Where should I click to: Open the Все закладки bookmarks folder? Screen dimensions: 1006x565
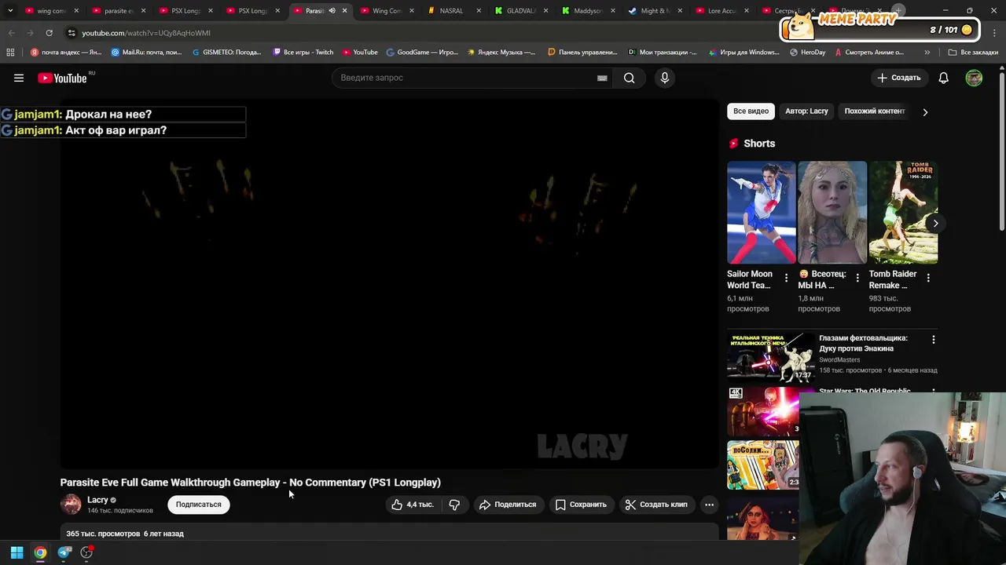click(x=973, y=53)
